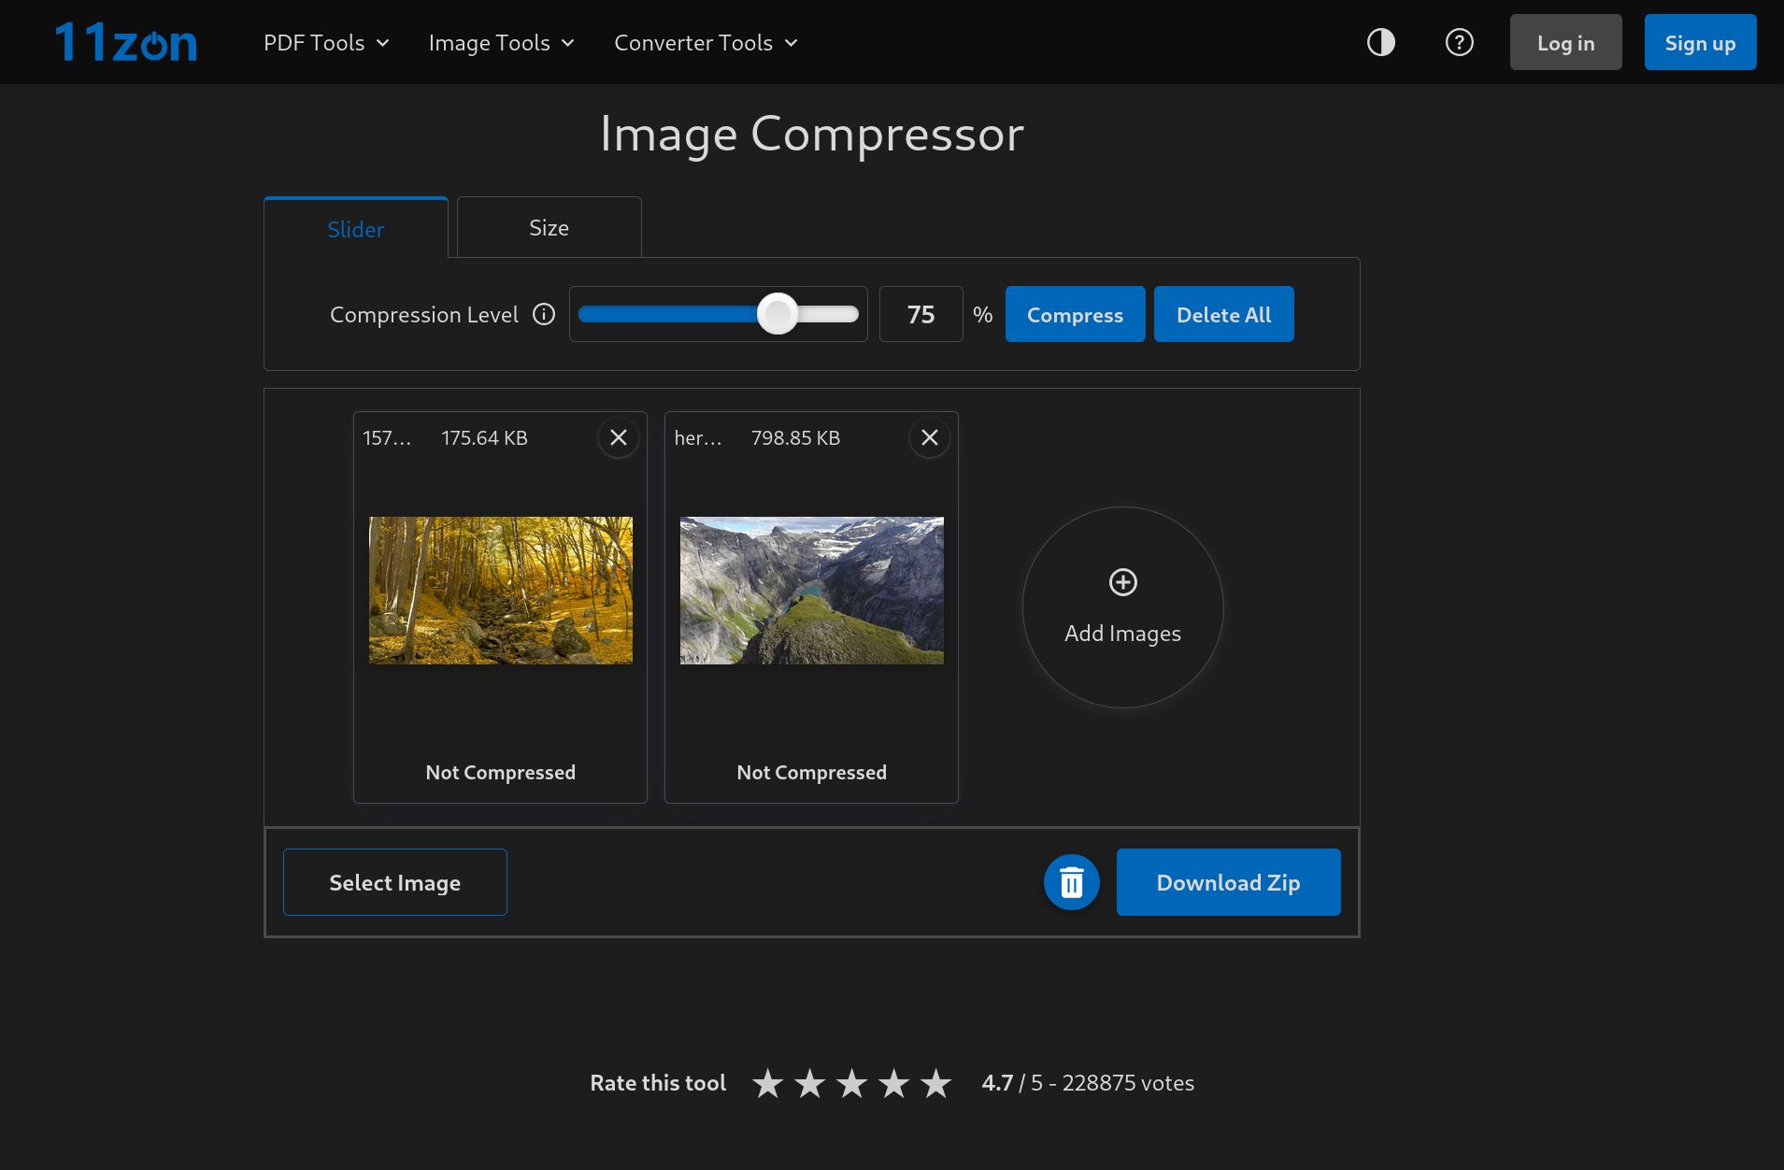The height and width of the screenshot is (1170, 1784).
Task: Expand the PDF Tools menu
Action: [326, 43]
